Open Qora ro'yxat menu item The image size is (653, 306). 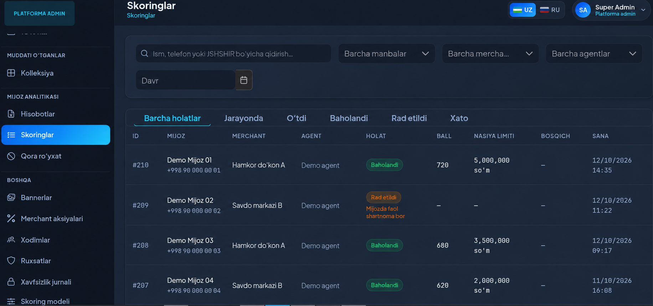[56, 156]
